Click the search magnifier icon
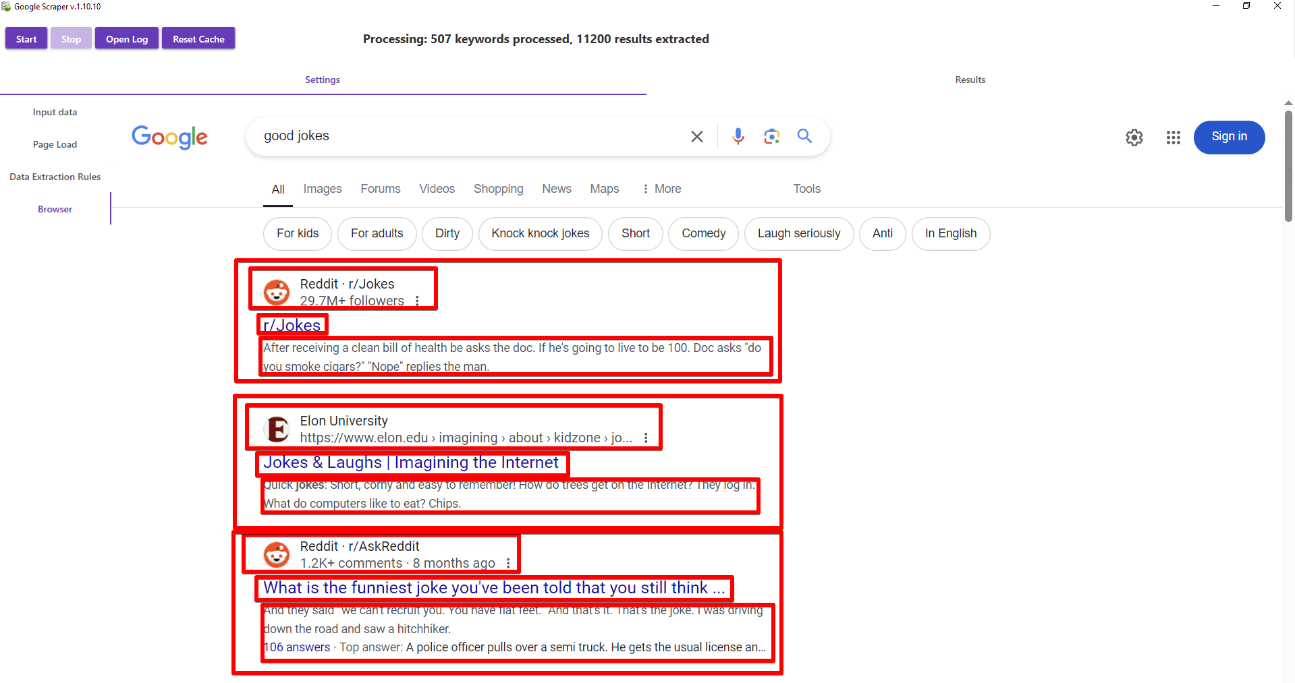 pyautogui.click(x=804, y=136)
